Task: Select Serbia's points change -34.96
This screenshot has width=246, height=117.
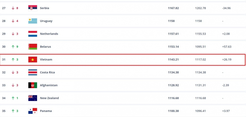Action: click(226, 8)
